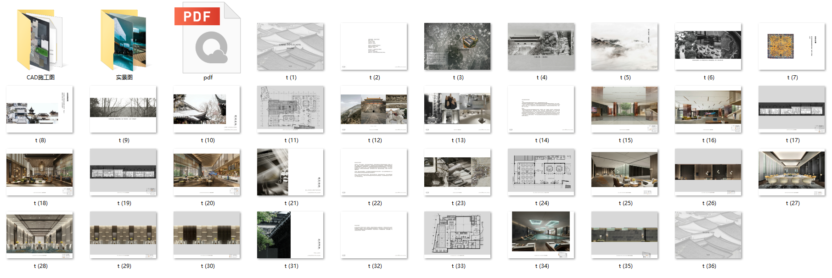Select thumbnail t (16) reception rendering
Image resolution: width=832 pixels, height=278 pixels.
708,109
